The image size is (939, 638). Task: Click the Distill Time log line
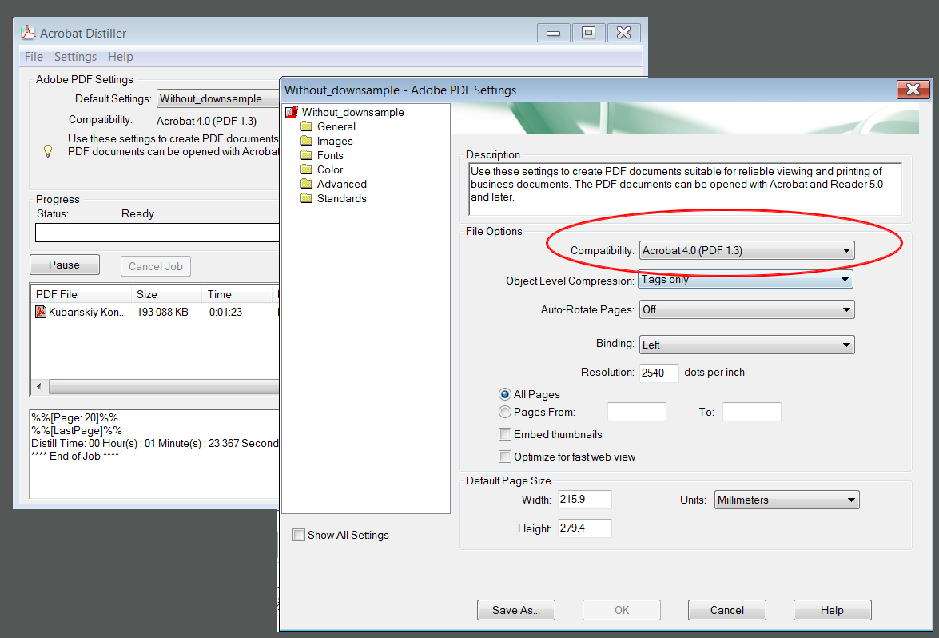(x=155, y=443)
